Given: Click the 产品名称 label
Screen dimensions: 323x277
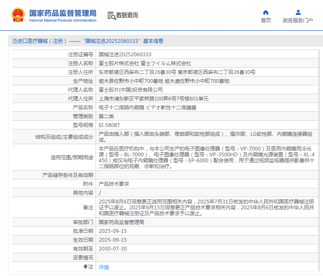Looking at the screenshot, I should (x=83, y=108).
